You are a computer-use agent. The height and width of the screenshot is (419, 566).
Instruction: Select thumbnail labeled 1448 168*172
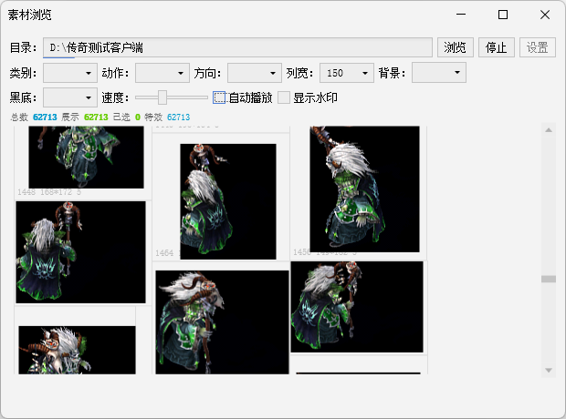86,157
